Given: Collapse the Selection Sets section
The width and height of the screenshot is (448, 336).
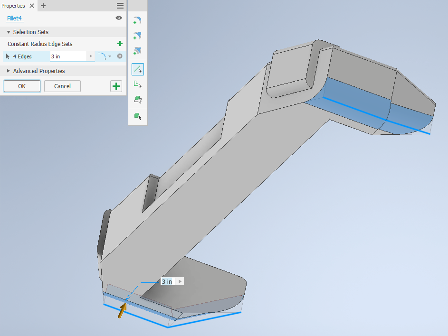Looking at the screenshot, I should click(8, 32).
